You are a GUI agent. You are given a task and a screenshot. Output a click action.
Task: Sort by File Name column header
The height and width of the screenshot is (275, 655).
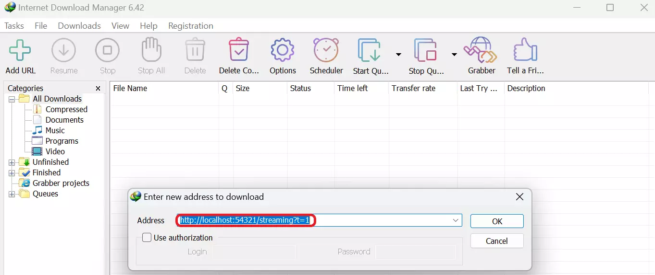[x=164, y=88]
